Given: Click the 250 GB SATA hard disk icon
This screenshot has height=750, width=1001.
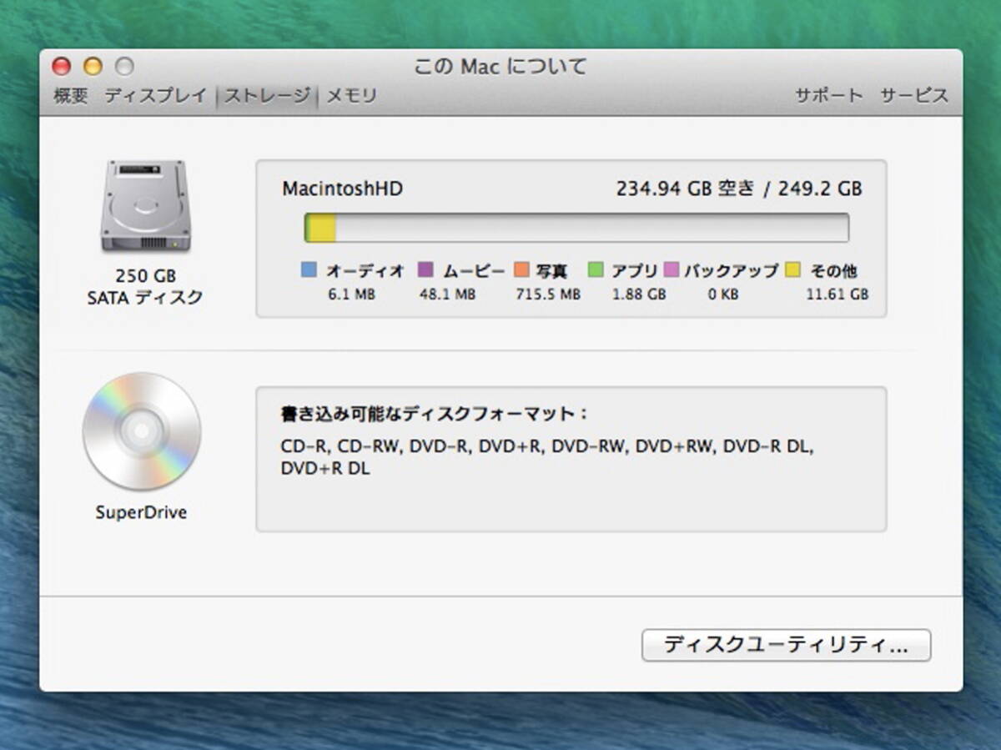Looking at the screenshot, I should tap(145, 206).
